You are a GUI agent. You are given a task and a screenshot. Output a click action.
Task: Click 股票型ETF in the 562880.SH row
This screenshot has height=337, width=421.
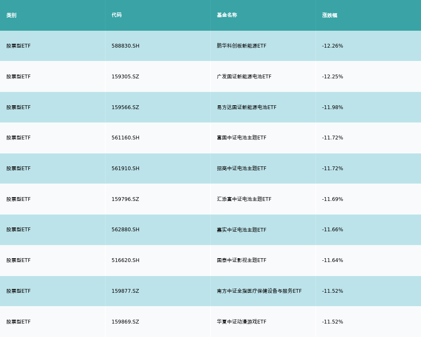click(x=19, y=230)
